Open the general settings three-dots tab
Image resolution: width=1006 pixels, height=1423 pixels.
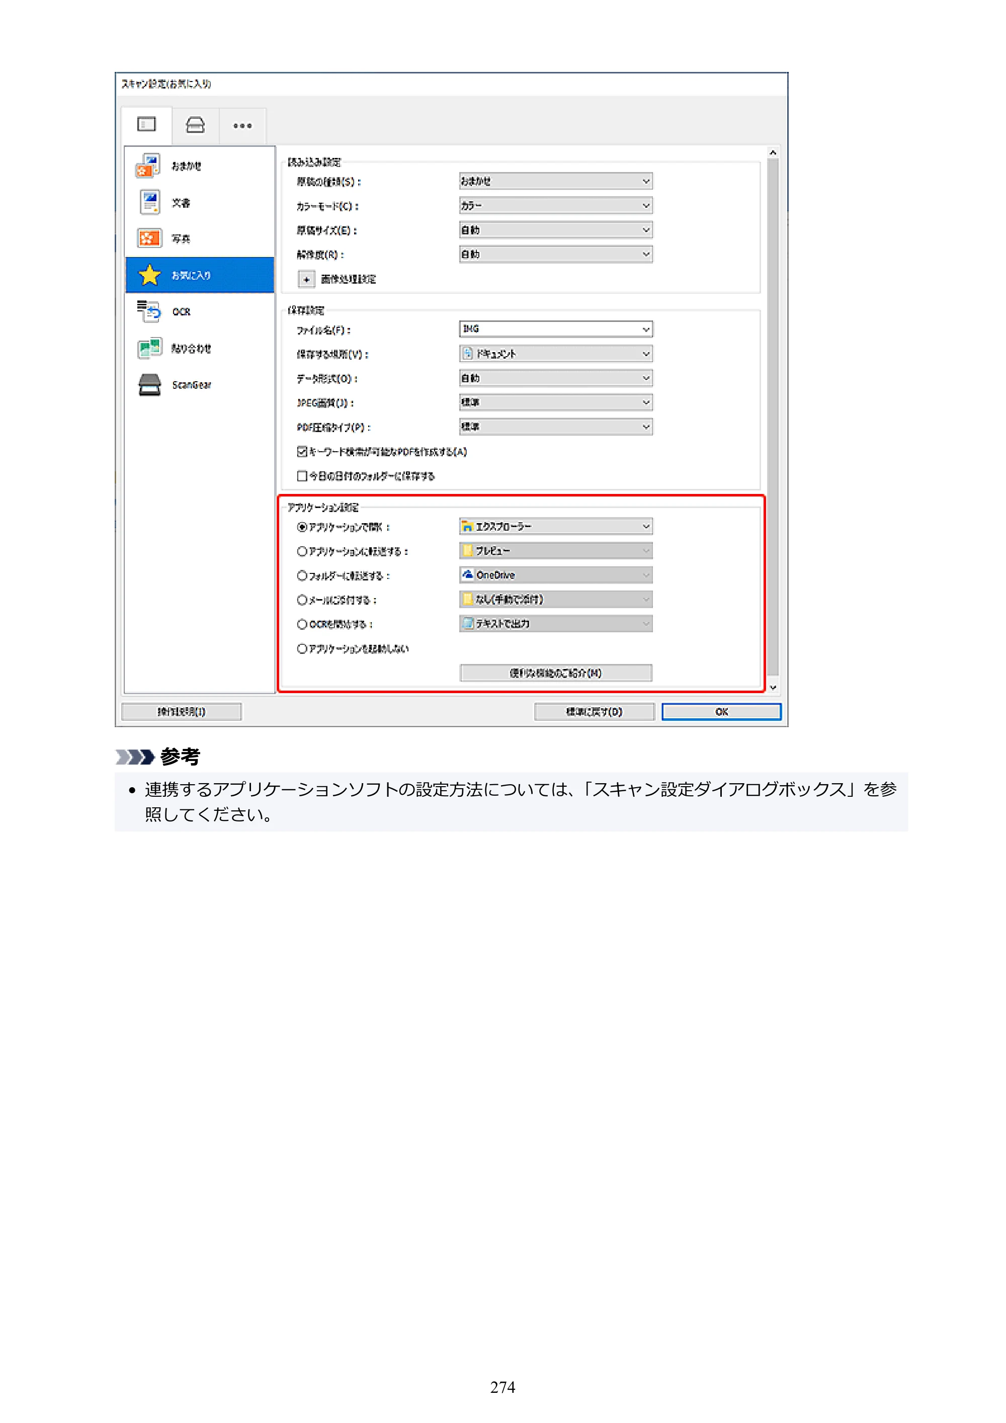pos(242,126)
